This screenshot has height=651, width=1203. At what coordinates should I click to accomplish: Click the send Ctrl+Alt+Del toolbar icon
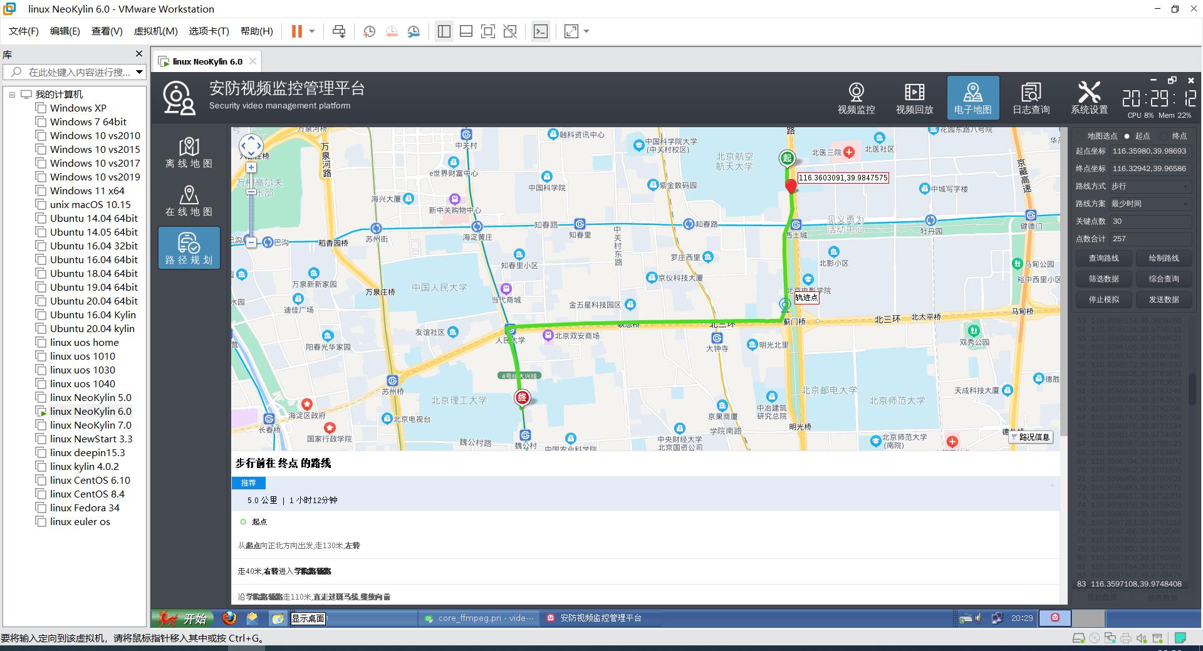[x=339, y=31]
